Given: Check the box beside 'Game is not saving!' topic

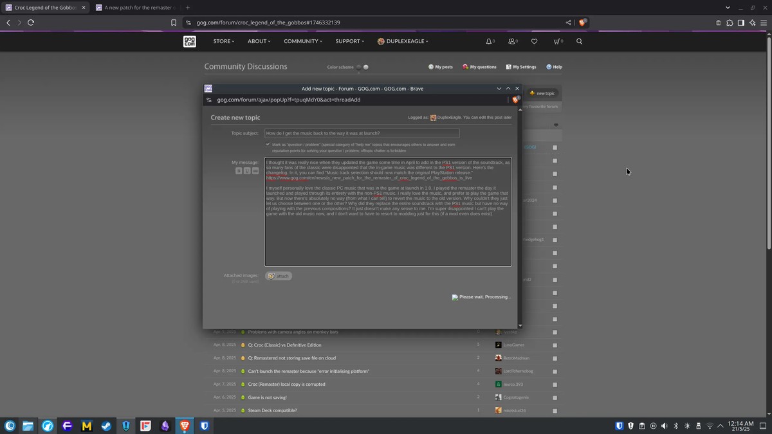Looking at the screenshot, I should coord(555,397).
